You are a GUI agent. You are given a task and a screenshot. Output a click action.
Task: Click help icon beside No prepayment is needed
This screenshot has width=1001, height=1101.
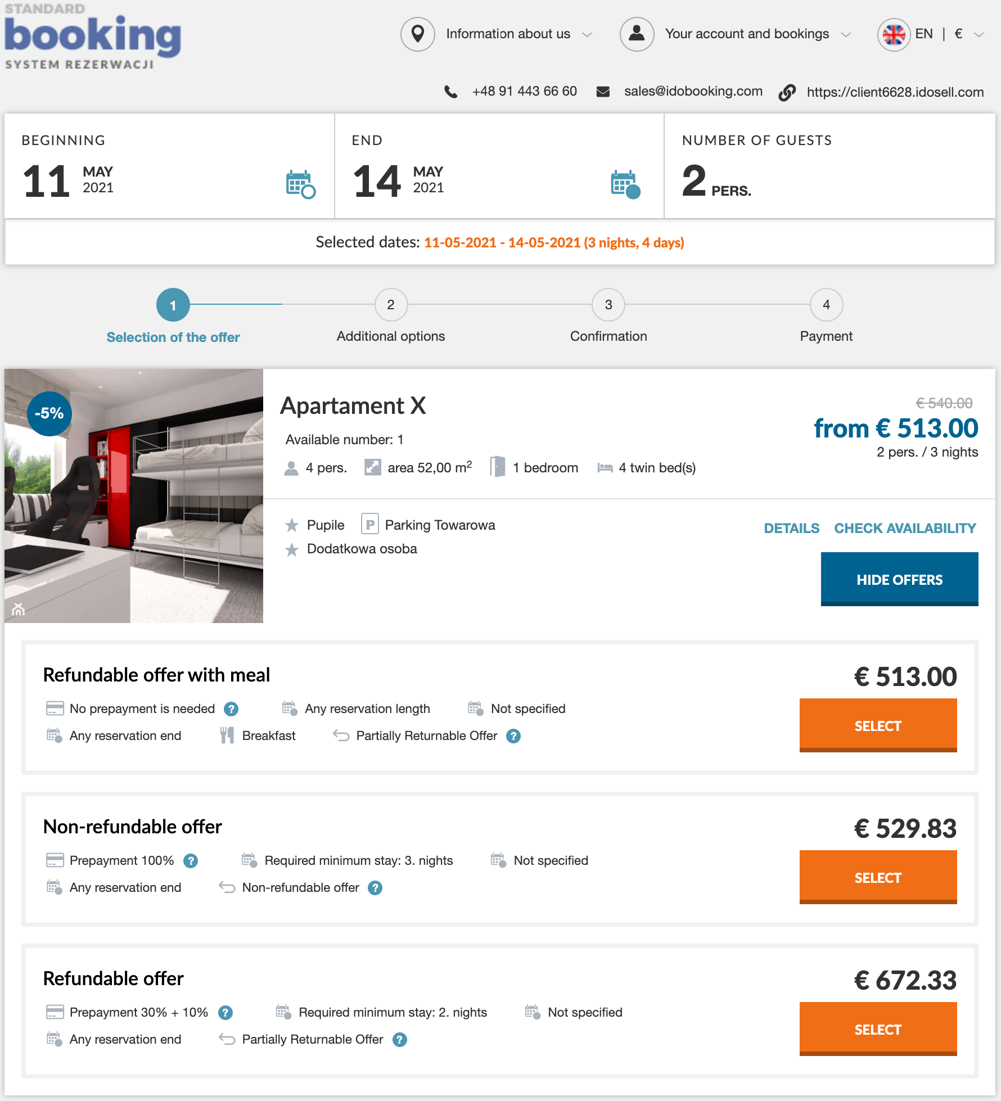(x=231, y=709)
